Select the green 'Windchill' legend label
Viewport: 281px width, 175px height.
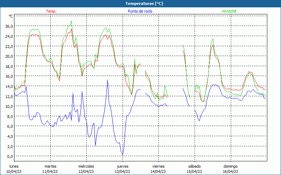(229, 11)
